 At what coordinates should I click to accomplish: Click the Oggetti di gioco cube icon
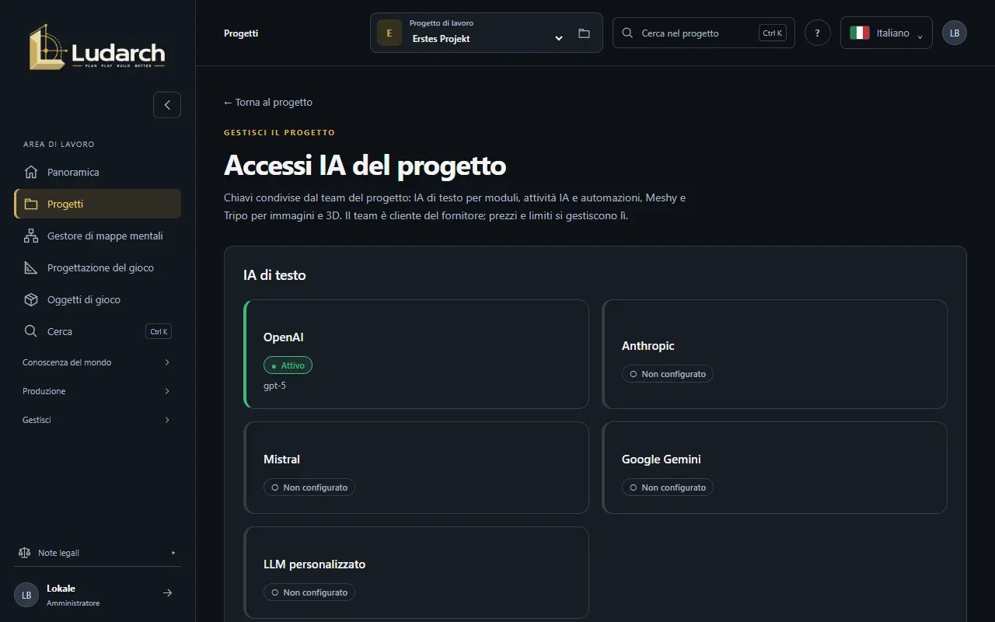tap(31, 299)
